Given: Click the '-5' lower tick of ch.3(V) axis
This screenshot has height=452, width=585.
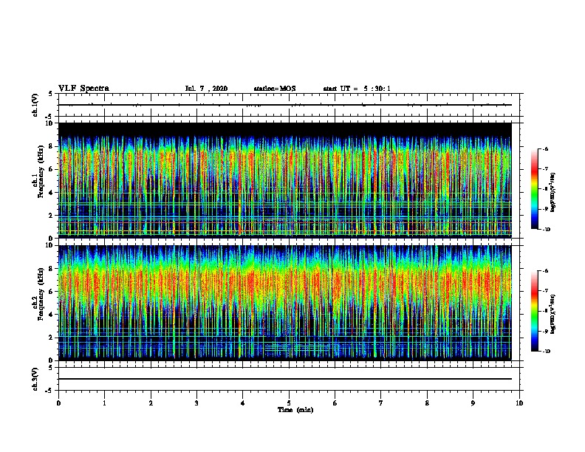Looking at the screenshot, I should 49,391.
